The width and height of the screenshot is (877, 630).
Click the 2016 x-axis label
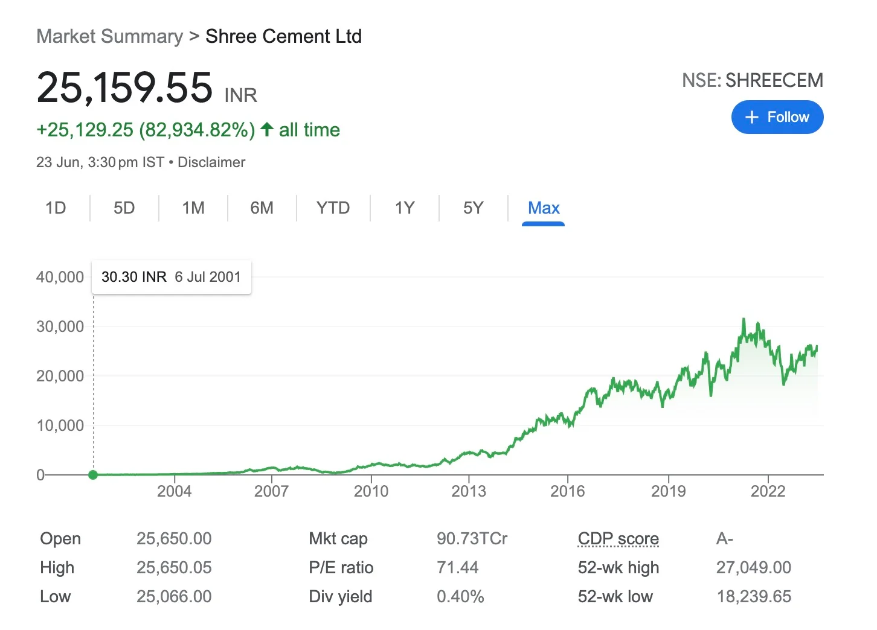(568, 491)
